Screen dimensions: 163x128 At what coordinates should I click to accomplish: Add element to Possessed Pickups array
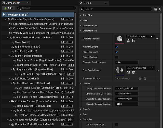coord(140,78)
